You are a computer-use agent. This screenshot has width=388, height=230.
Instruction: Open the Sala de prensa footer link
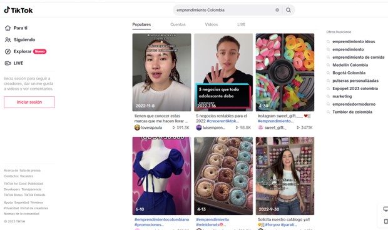coord(30,171)
